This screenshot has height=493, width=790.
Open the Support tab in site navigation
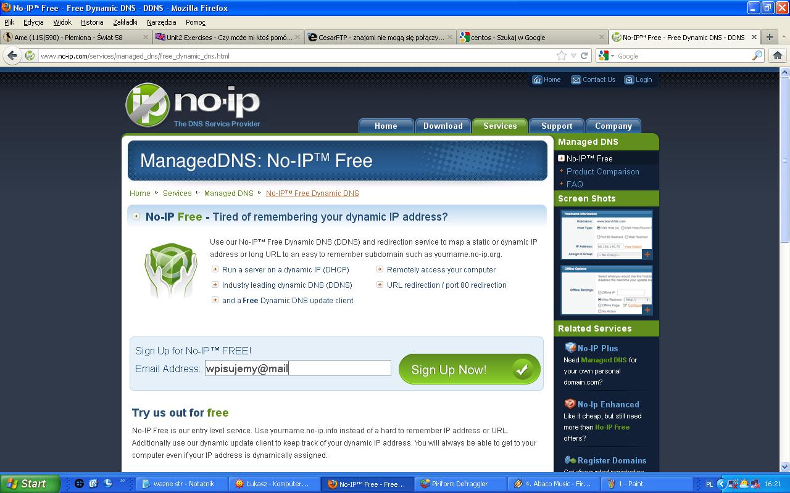click(x=557, y=126)
